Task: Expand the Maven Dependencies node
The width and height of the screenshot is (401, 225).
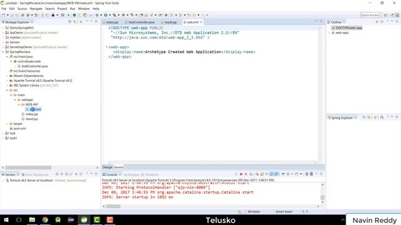Action: pos(7,76)
